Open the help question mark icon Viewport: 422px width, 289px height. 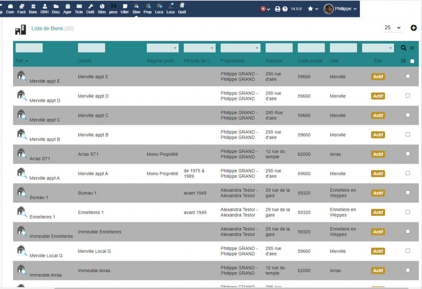285,9
